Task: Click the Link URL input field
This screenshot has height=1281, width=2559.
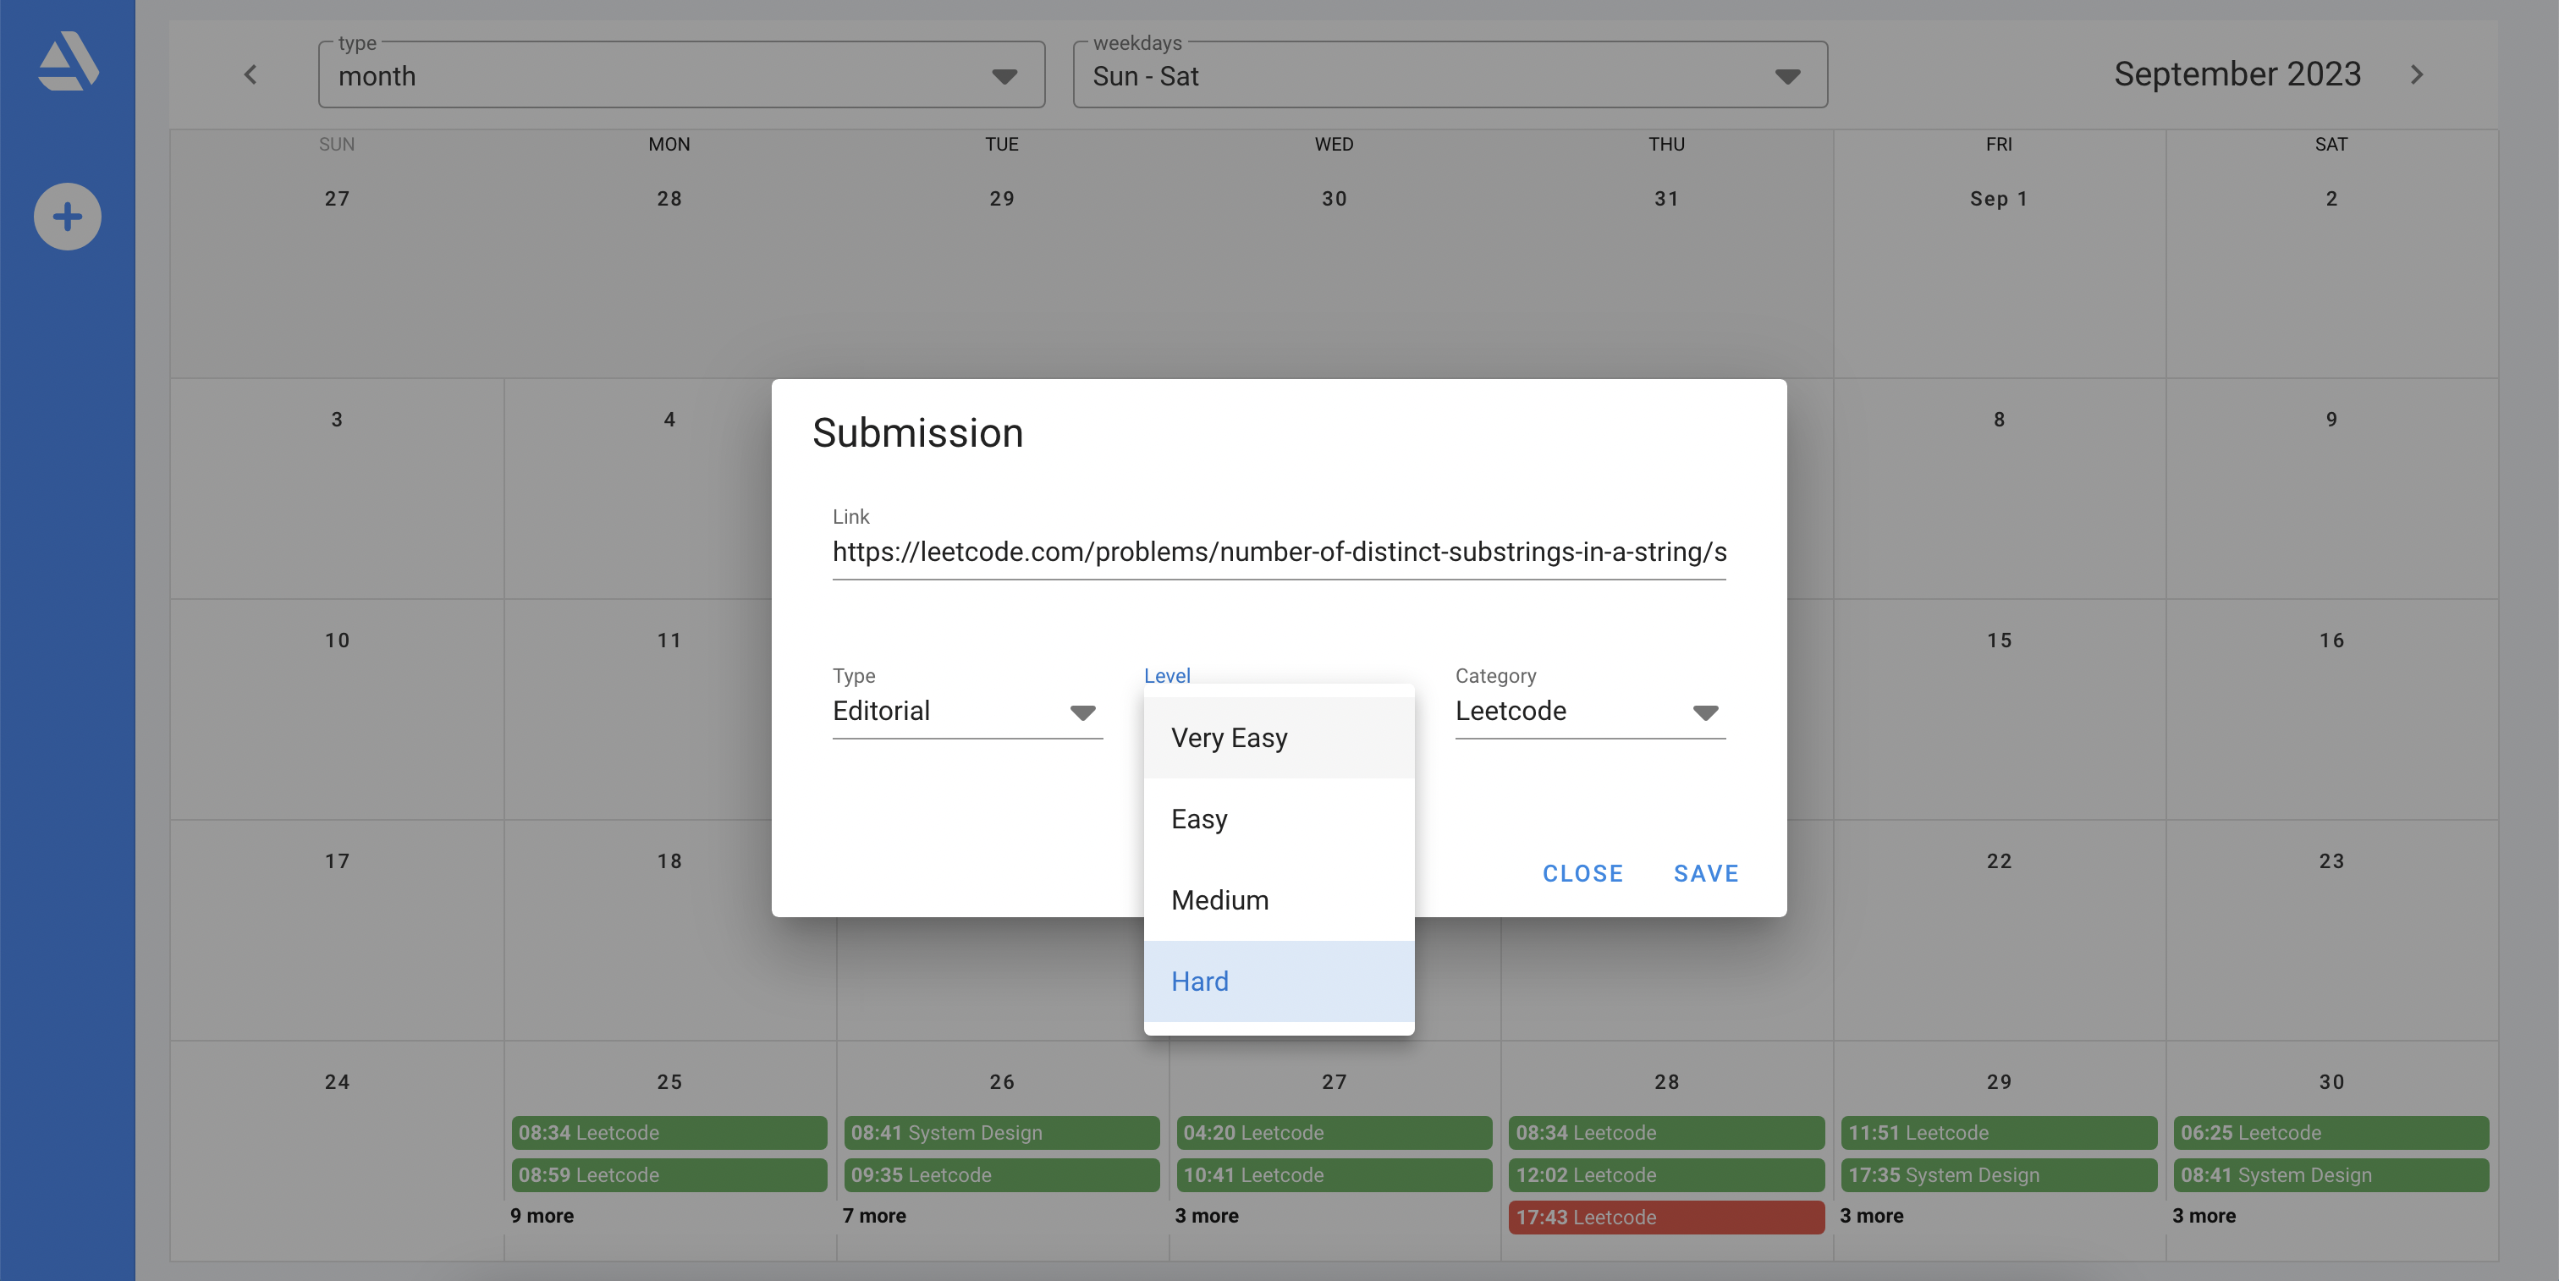Action: 1278,553
